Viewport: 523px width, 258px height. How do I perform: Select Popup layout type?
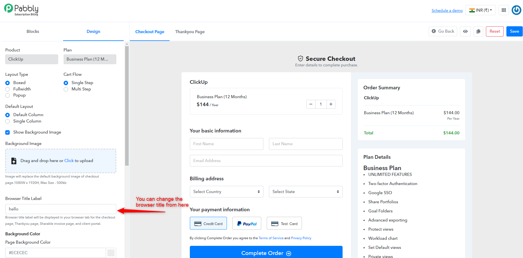tap(7, 95)
